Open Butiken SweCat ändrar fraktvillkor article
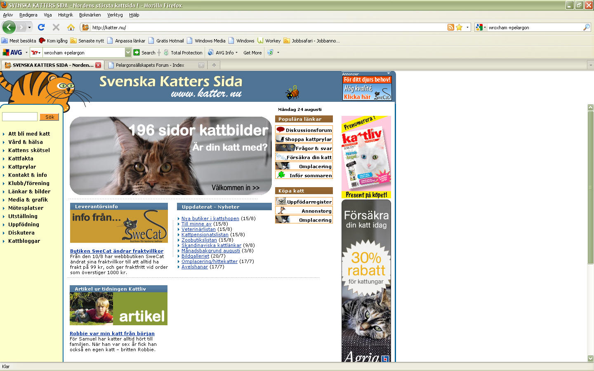Screen dimensions: 594x371 tap(117, 251)
